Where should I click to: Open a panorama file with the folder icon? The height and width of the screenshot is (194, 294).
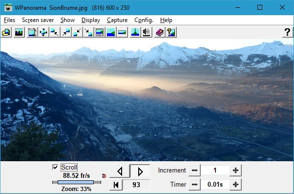click(x=6, y=32)
